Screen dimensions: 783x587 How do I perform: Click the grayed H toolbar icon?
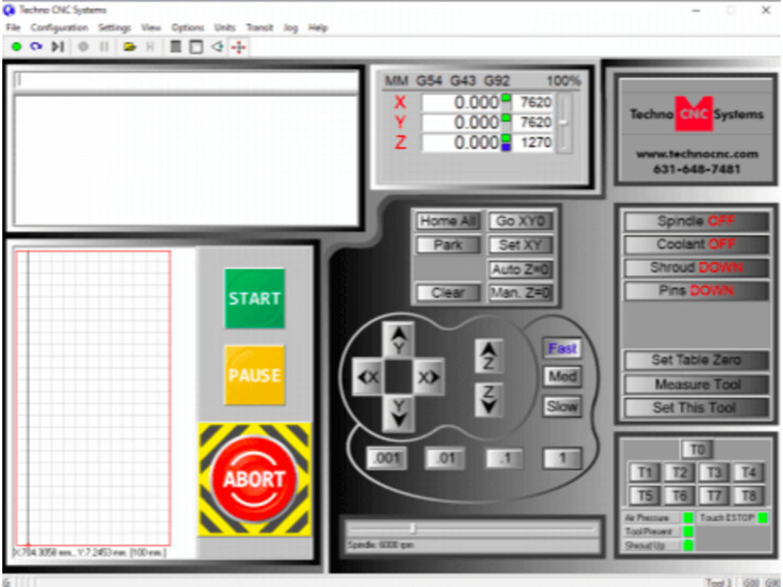(x=150, y=47)
